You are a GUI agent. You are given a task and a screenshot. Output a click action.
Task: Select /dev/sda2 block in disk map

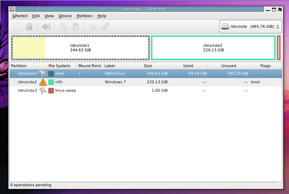pos(213,48)
